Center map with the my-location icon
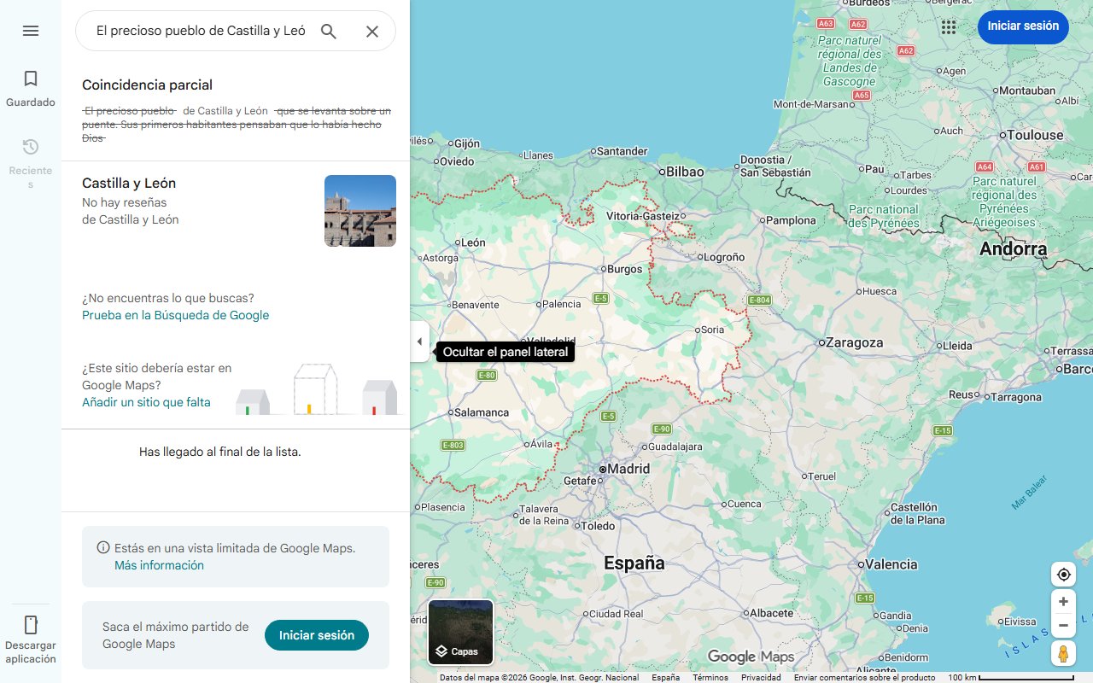Screen dimensions: 1093x683 [x=1063, y=575]
